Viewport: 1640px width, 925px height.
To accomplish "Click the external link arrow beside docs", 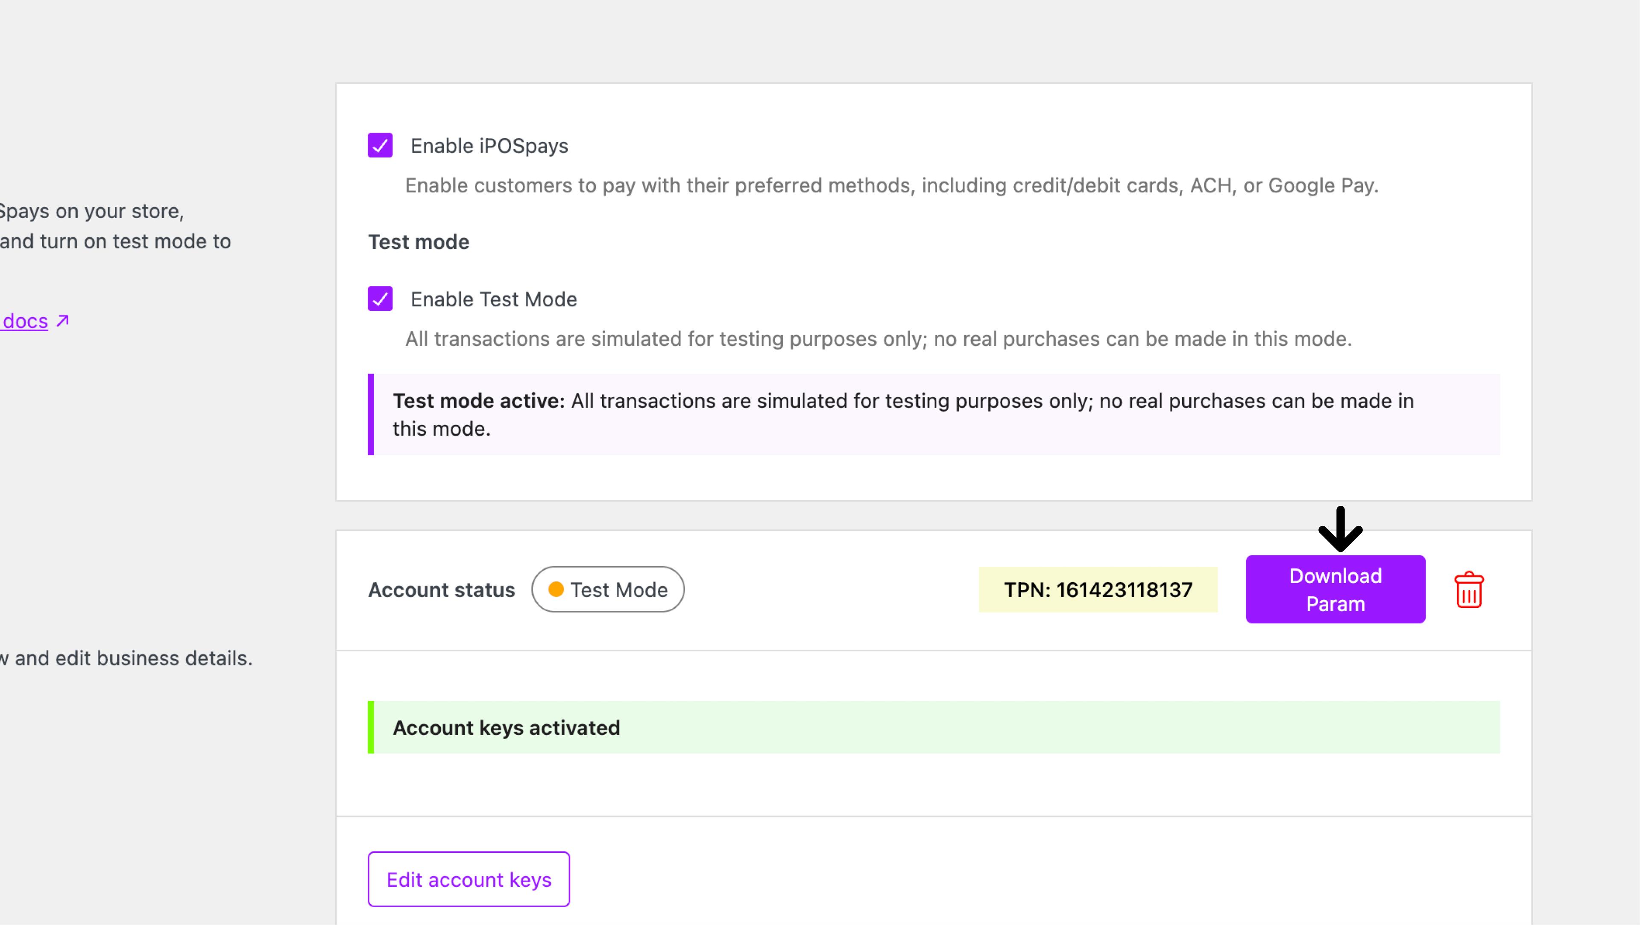I will (62, 321).
